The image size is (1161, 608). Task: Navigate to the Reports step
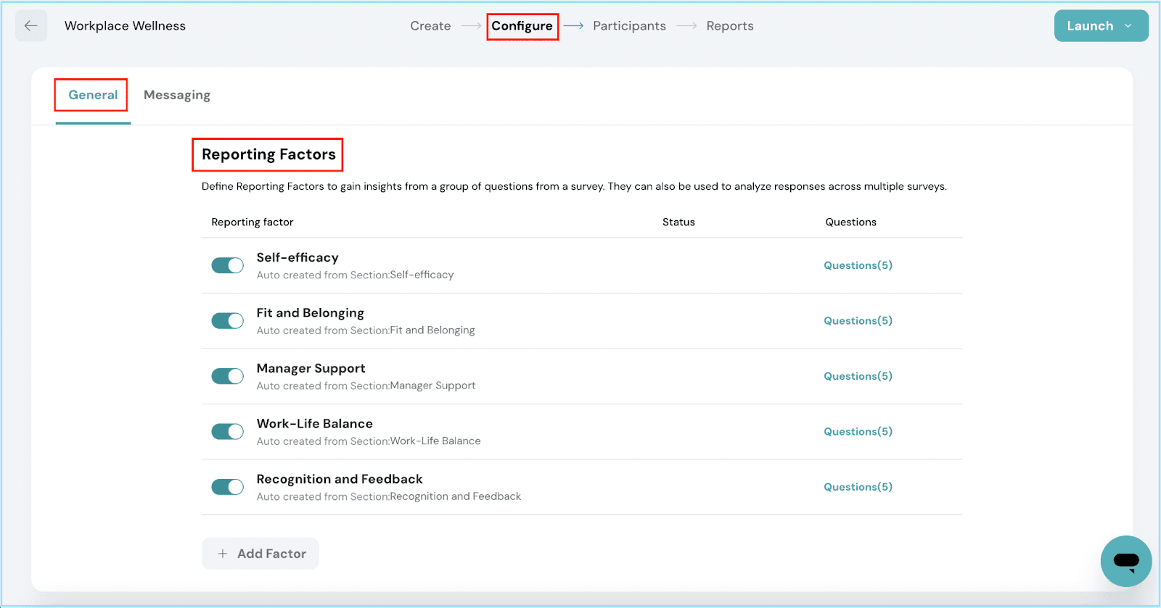pos(730,26)
